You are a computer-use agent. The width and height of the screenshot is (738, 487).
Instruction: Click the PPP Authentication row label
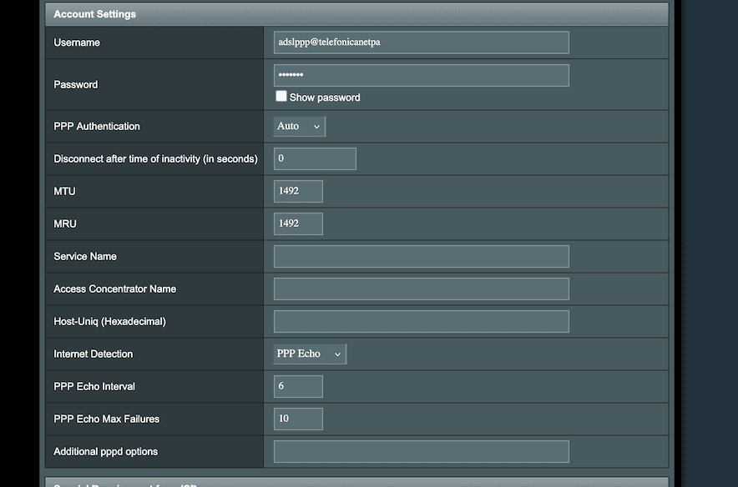point(97,126)
